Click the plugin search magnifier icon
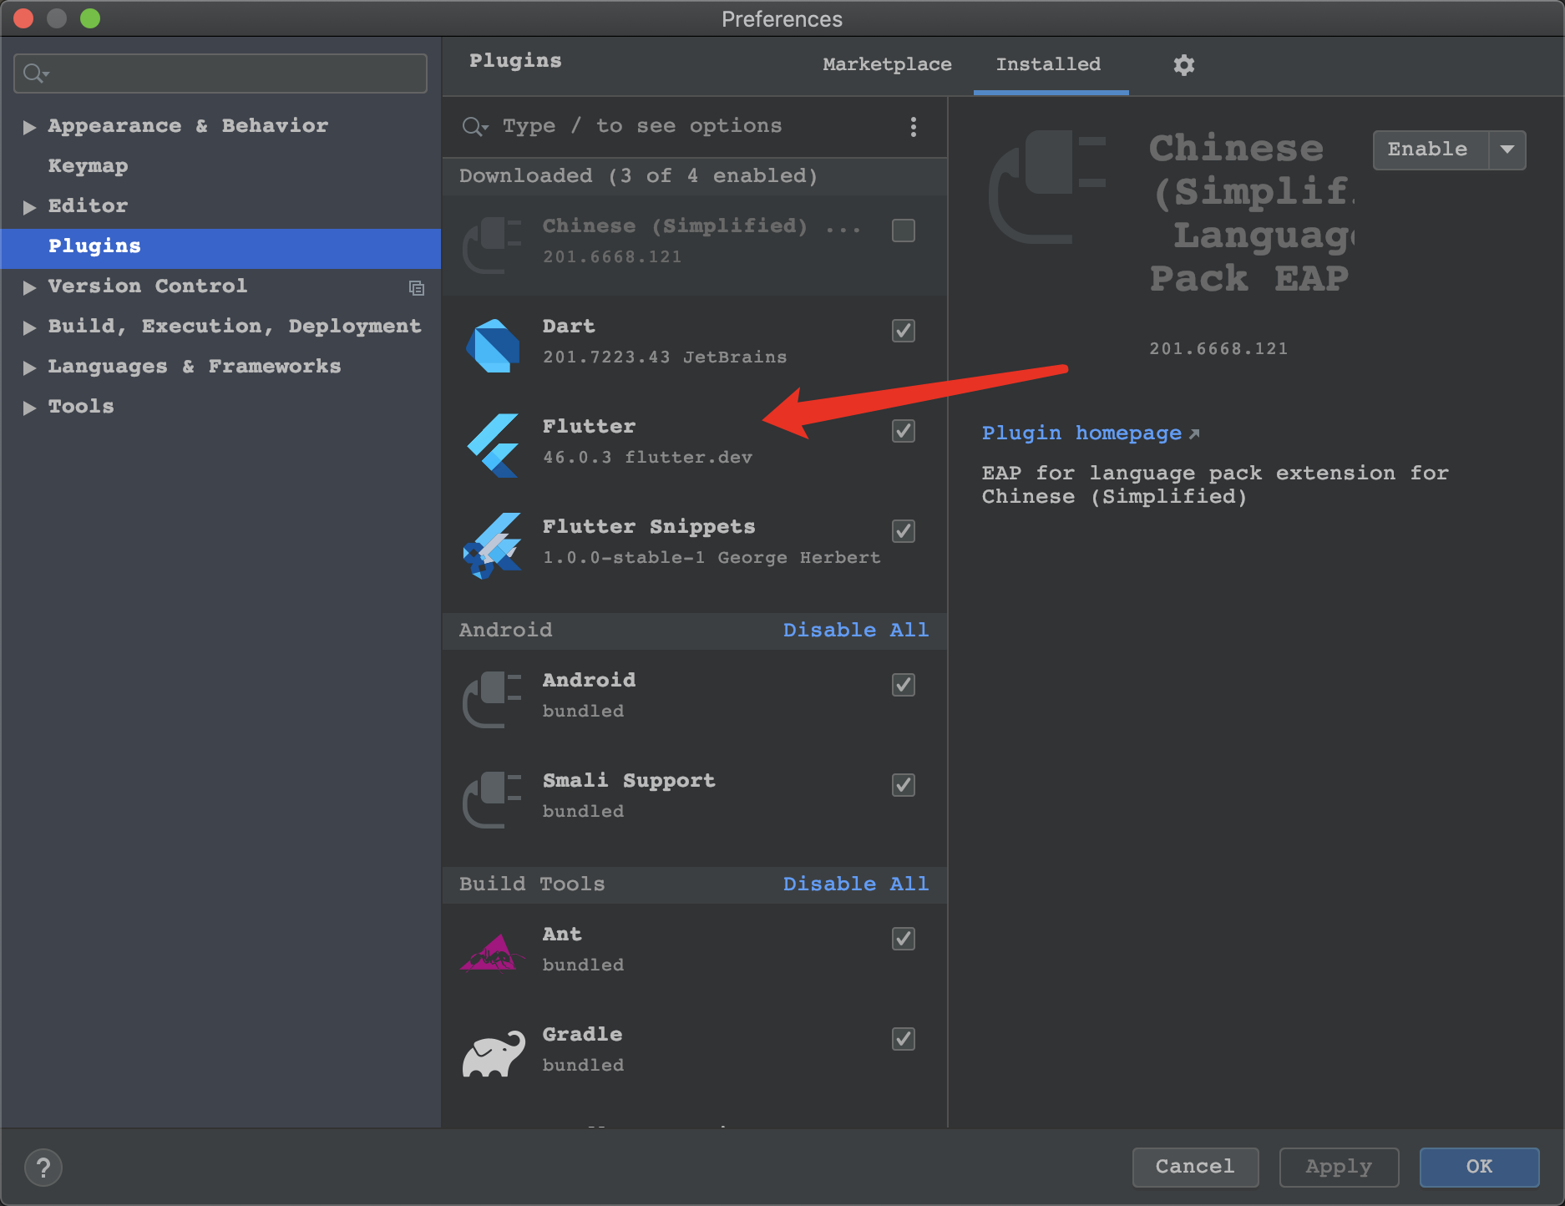This screenshot has height=1206, width=1565. pos(474,126)
